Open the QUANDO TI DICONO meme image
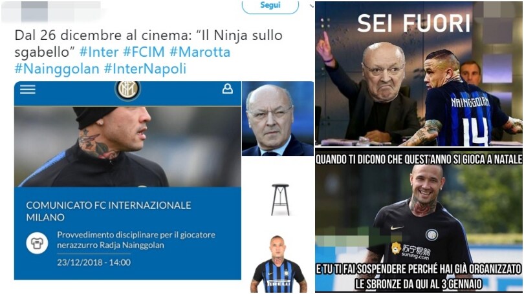Image resolution: width=524 pixels, height=294 pixels. pos(419,220)
